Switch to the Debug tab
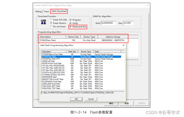The image size is (184, 117). (x=38, y=12)
